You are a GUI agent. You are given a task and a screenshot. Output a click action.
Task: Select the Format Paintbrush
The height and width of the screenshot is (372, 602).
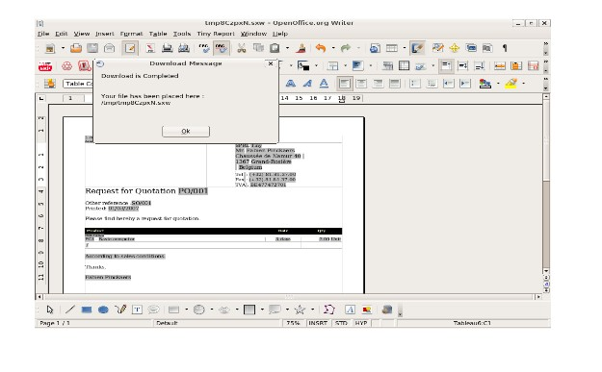[x=301, y=48]
